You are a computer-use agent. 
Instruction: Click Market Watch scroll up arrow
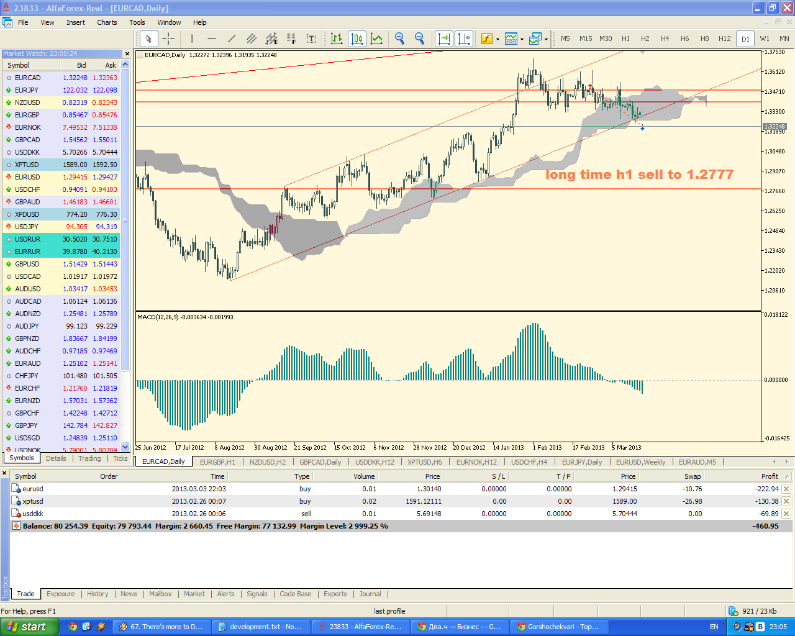pos(125,65)
